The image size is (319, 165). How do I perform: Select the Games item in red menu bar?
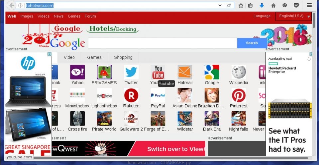point(74,16)
